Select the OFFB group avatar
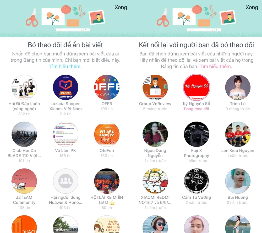 click(x=107, y=87)
